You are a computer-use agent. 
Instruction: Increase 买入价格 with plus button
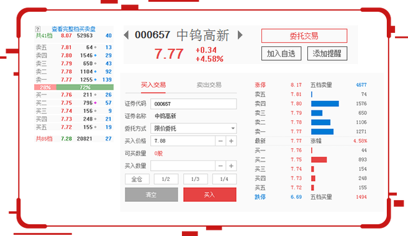tap(231, 141)
